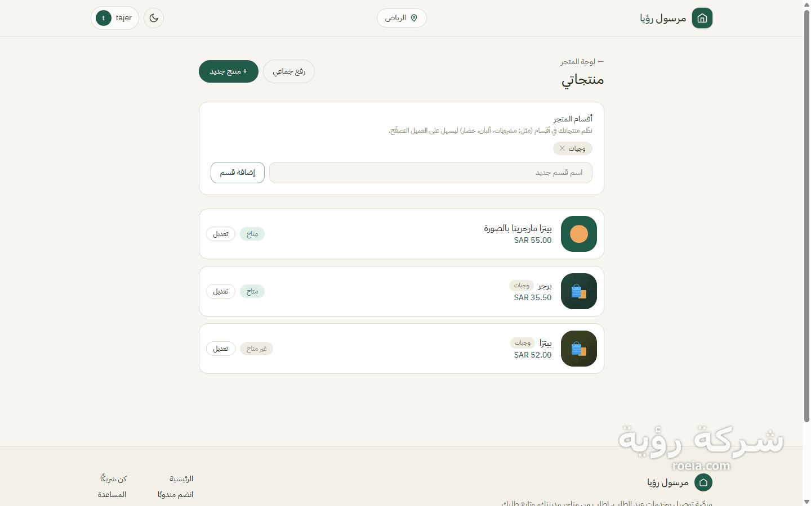
Task: Open the بيتزا مارجريتا بالصورة product thumbnail
Action: tap(579, 234)
